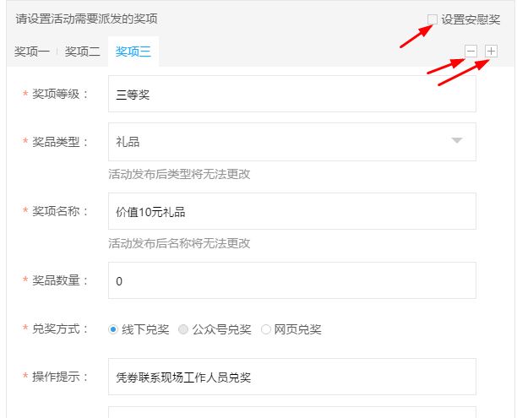This screenshot has height=418, width=517.
Task: Click the 奖品类型 label
Action: (x=60, y=142)
